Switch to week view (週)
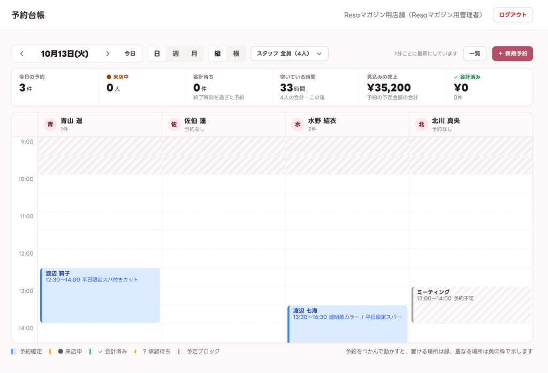This screenshot has width=548, height=373. (x=176, y=54)
